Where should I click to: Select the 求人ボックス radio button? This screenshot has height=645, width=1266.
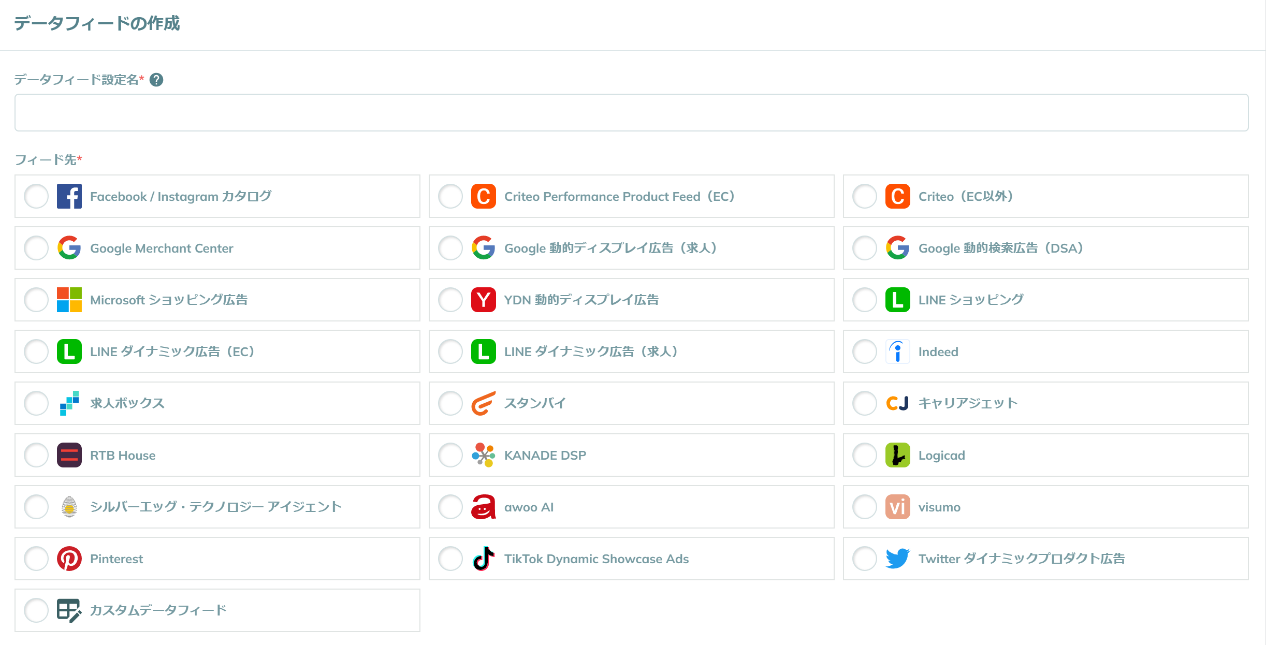click(x=36, y=403)
